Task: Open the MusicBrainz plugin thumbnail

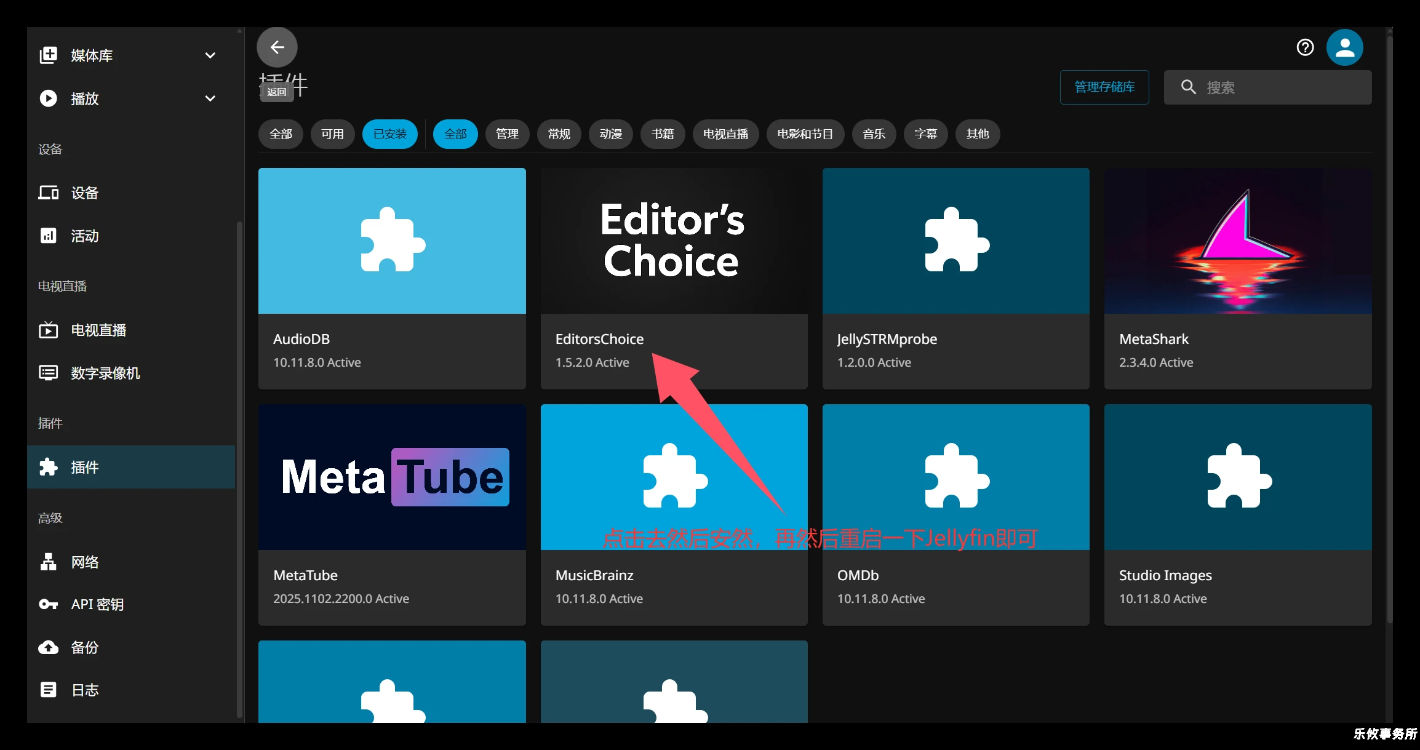Action: tap(674, 477)
